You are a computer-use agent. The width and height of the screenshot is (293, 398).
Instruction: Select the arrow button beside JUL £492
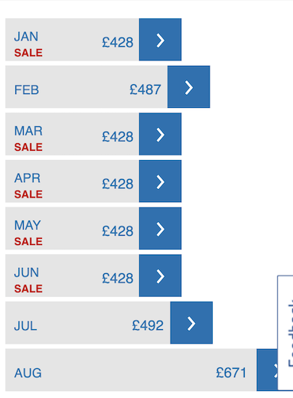(x=191, y=323)
